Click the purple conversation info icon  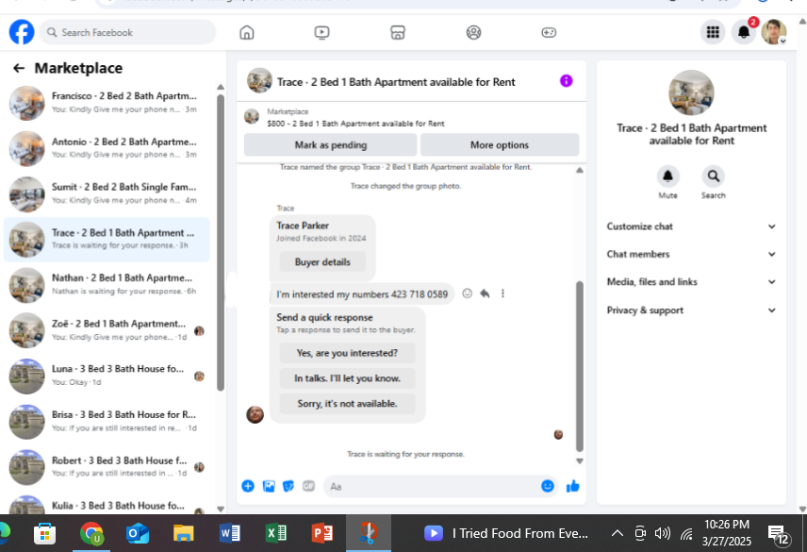coord(567,81)
